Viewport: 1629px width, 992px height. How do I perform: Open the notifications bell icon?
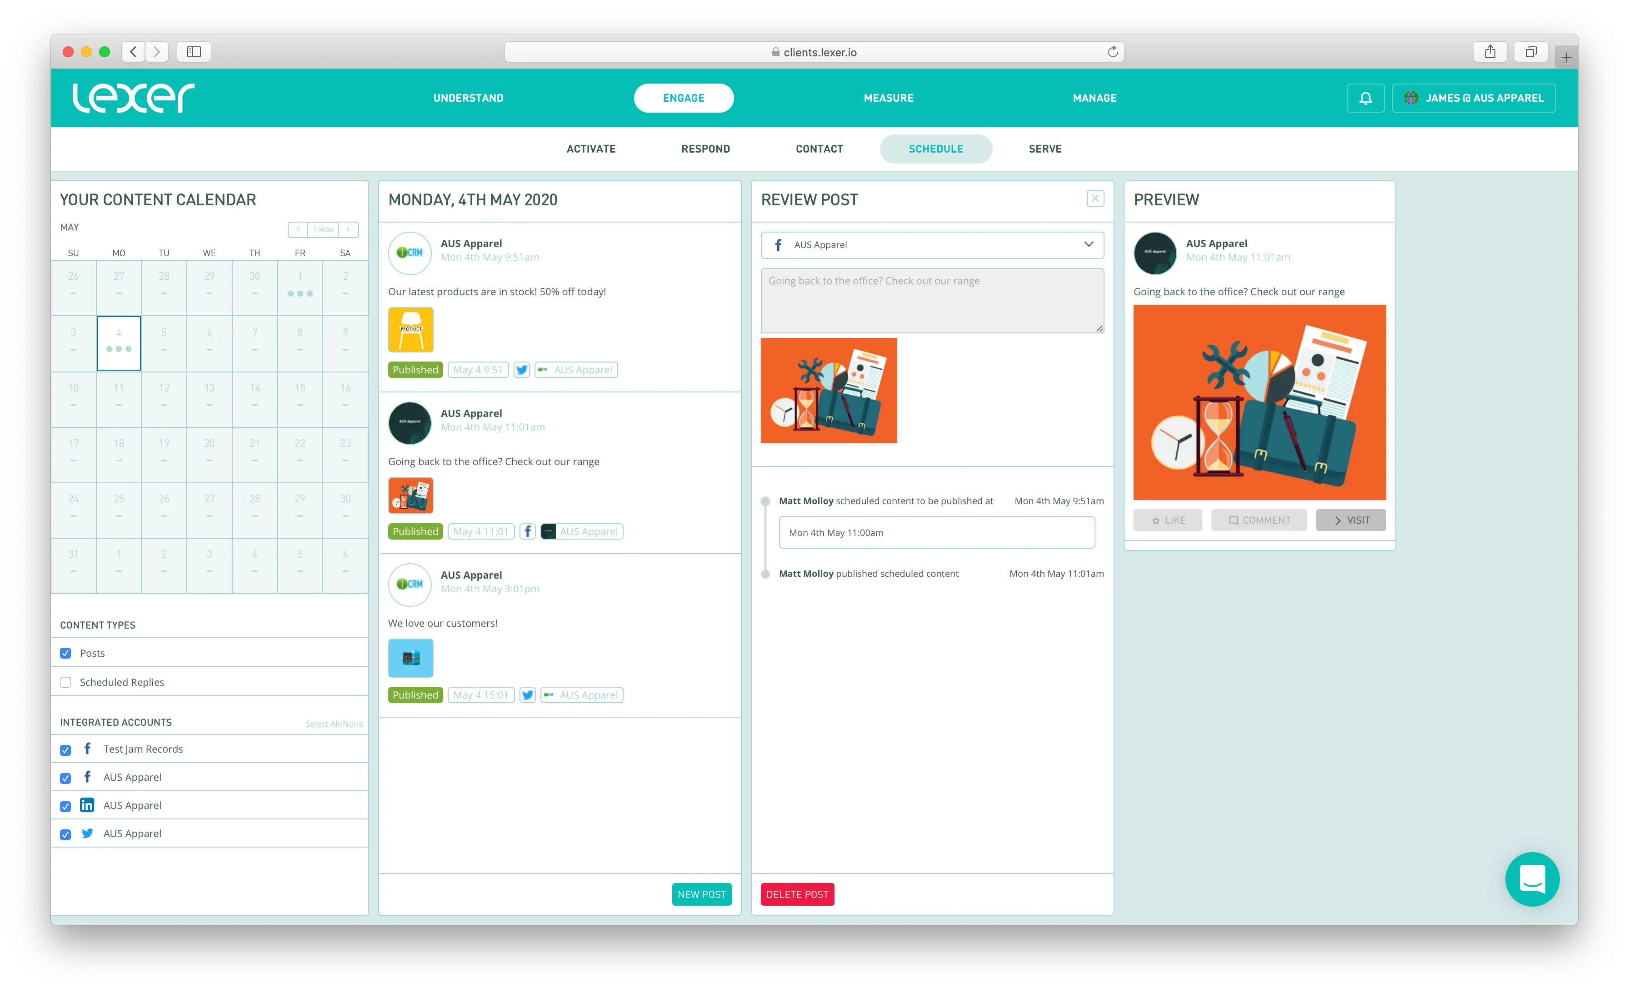1365,98
